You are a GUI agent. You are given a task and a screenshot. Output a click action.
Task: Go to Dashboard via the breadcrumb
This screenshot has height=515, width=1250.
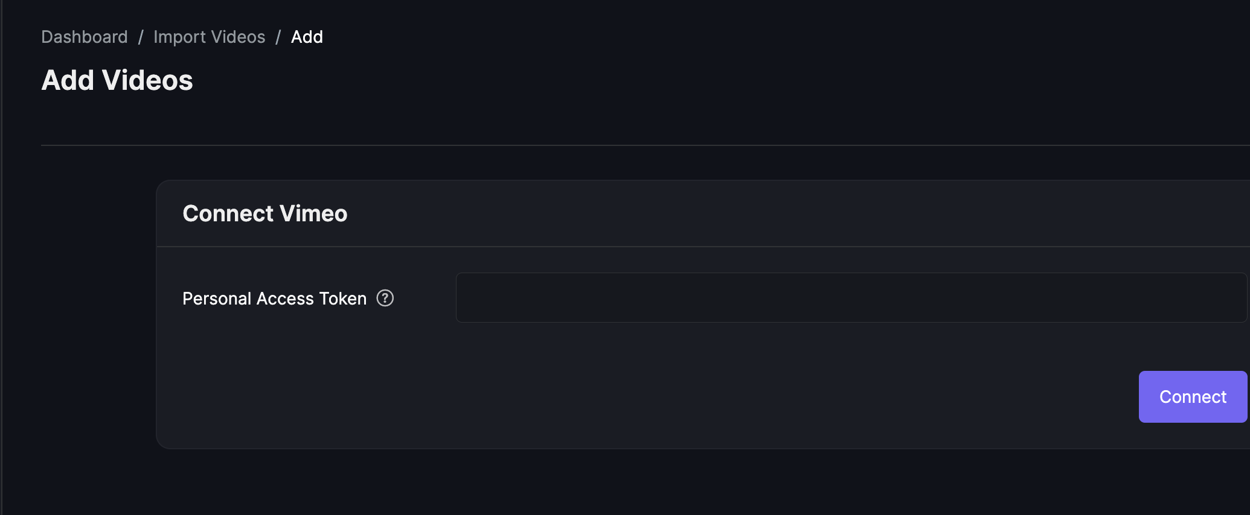point(85,37)
